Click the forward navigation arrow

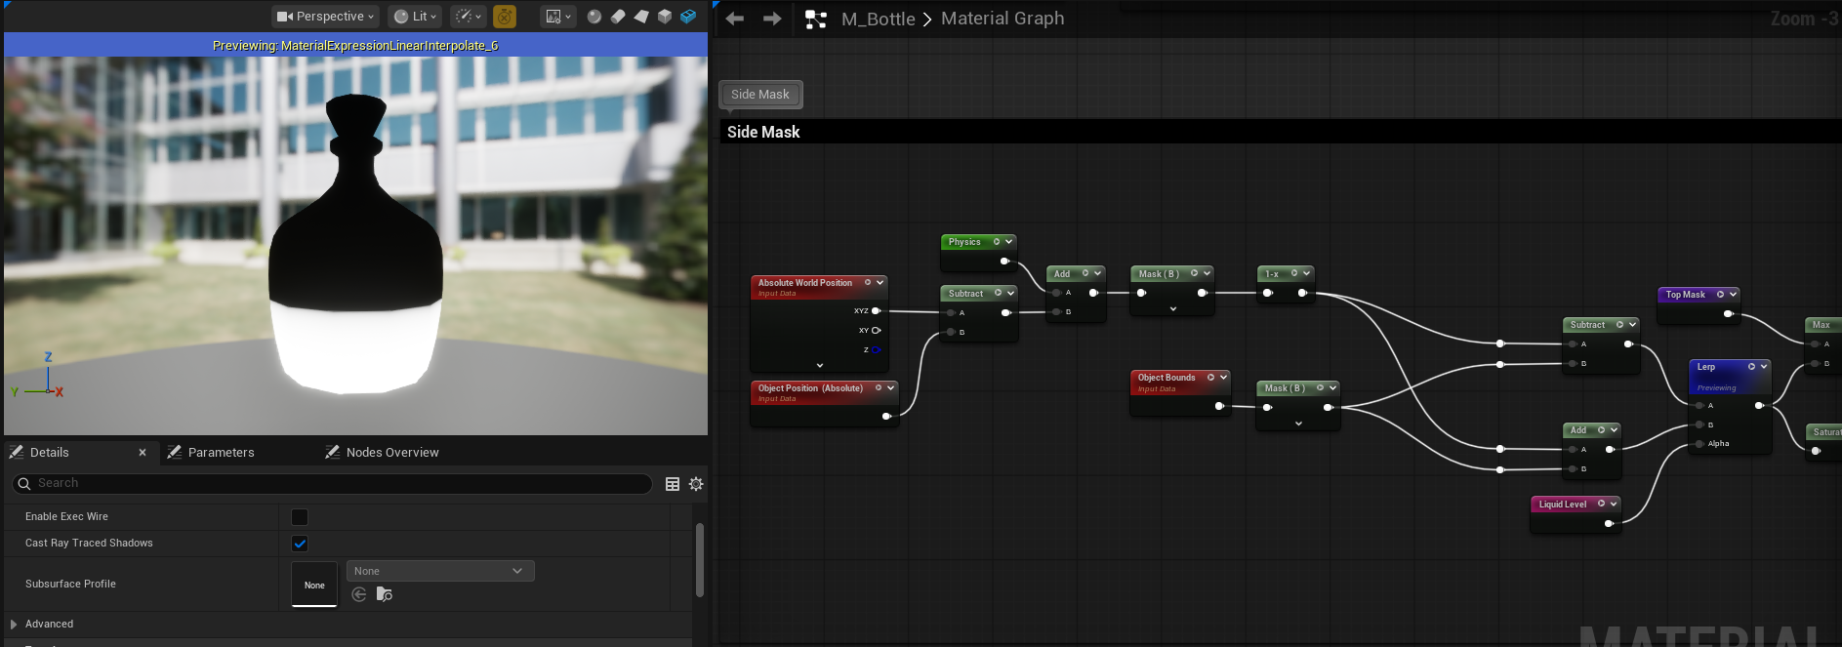pos(772,19)
